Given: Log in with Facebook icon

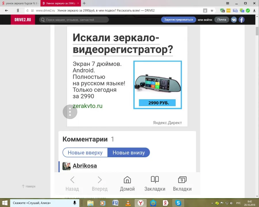Looking at the screenshot, I should coord(241,20).
